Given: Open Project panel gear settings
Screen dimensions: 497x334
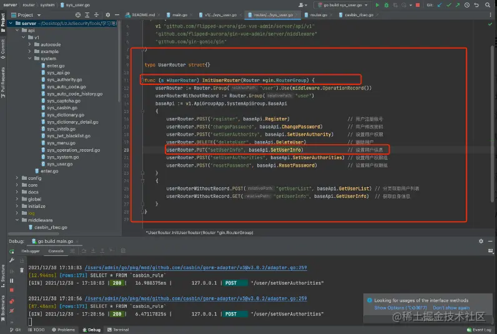Looking at the screenshot, I should tap(108, 15).
